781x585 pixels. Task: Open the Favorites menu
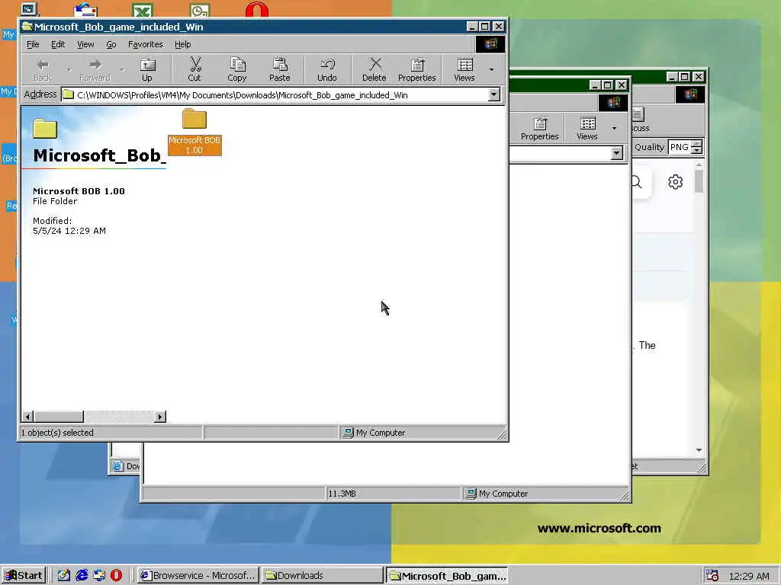coord(146,44)
